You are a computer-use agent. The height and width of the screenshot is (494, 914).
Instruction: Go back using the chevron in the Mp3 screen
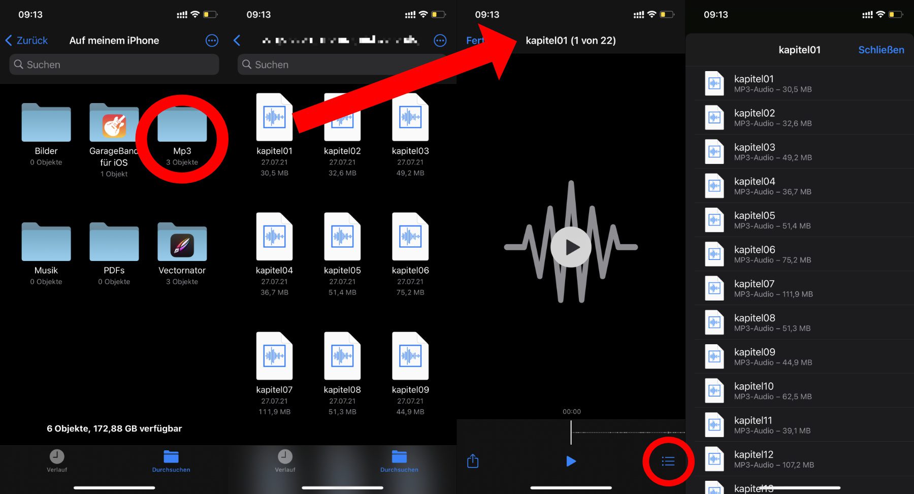(237, 40)
